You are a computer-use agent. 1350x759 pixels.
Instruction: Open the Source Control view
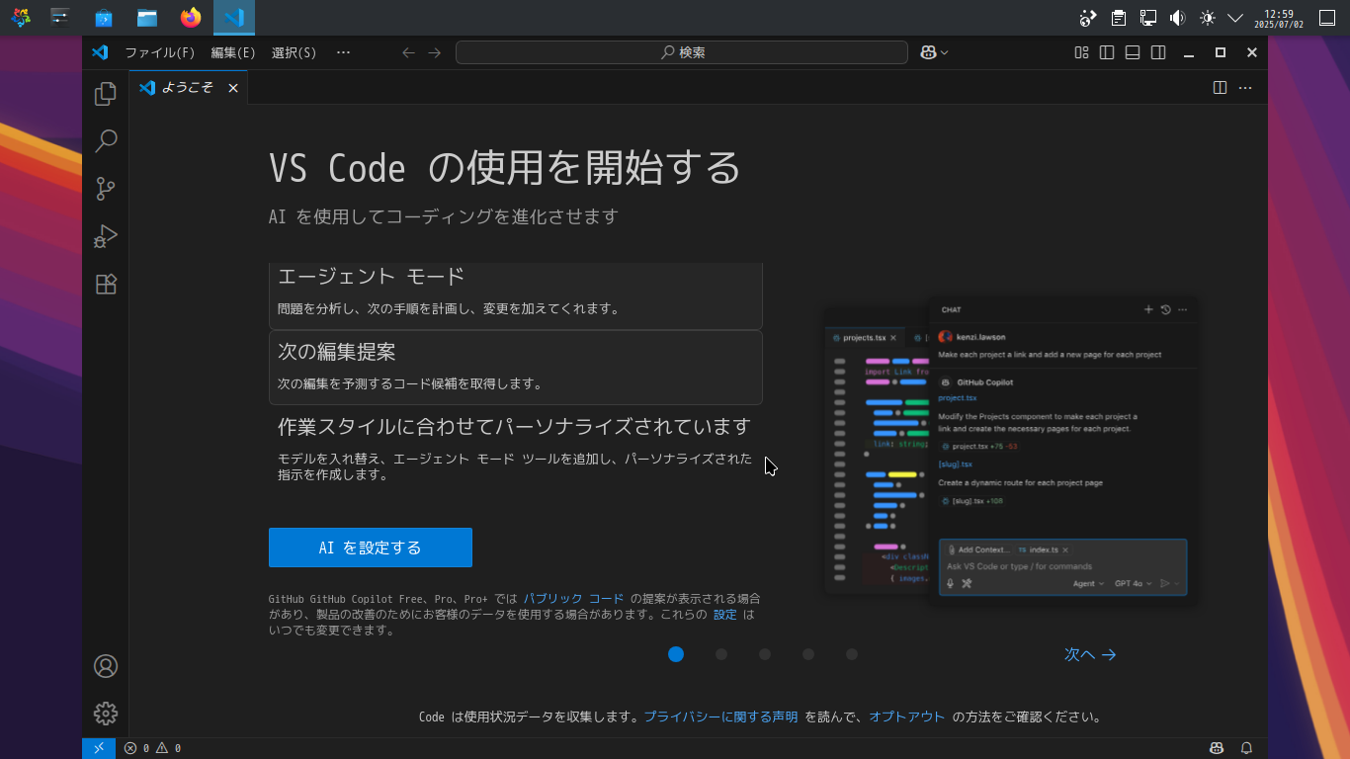click(x=106, y=189)
